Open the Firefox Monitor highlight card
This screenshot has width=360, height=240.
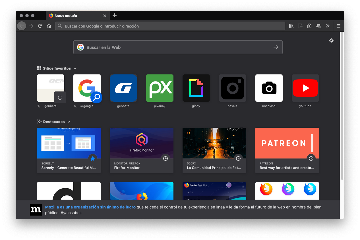pyautogui.click(x=141, y=150)
